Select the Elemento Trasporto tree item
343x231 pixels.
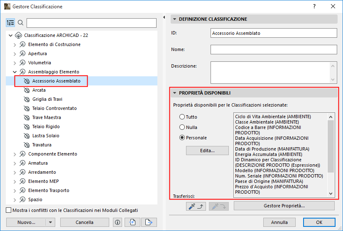pos(49,191)
